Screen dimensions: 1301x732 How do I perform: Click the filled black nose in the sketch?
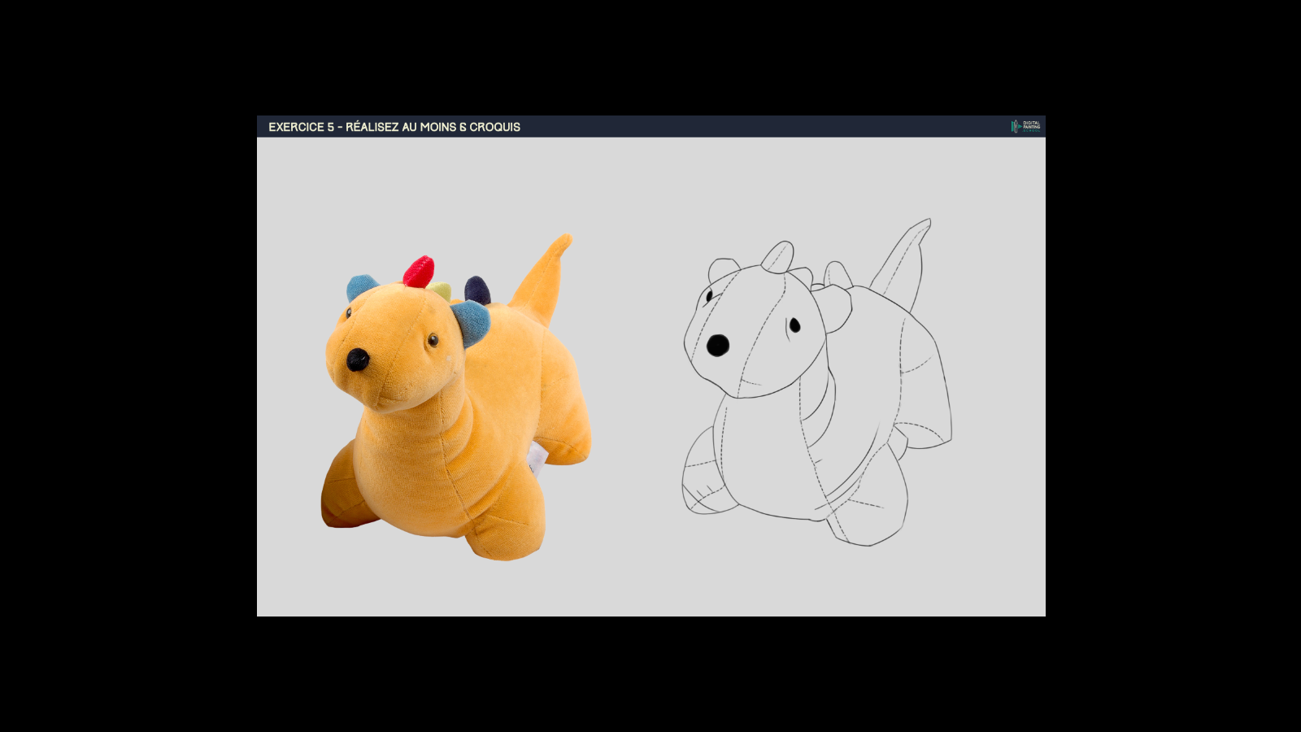(717, 346)
